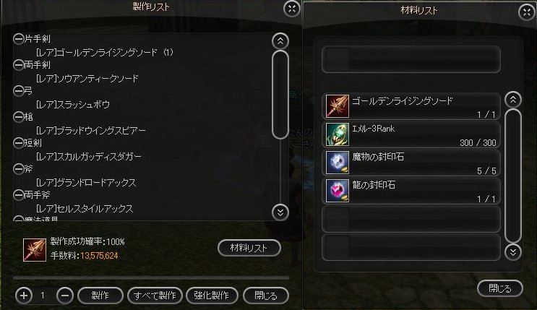
Task: Click the crafted sword preview icon by 製作成功確率
Action: (35, 250)
